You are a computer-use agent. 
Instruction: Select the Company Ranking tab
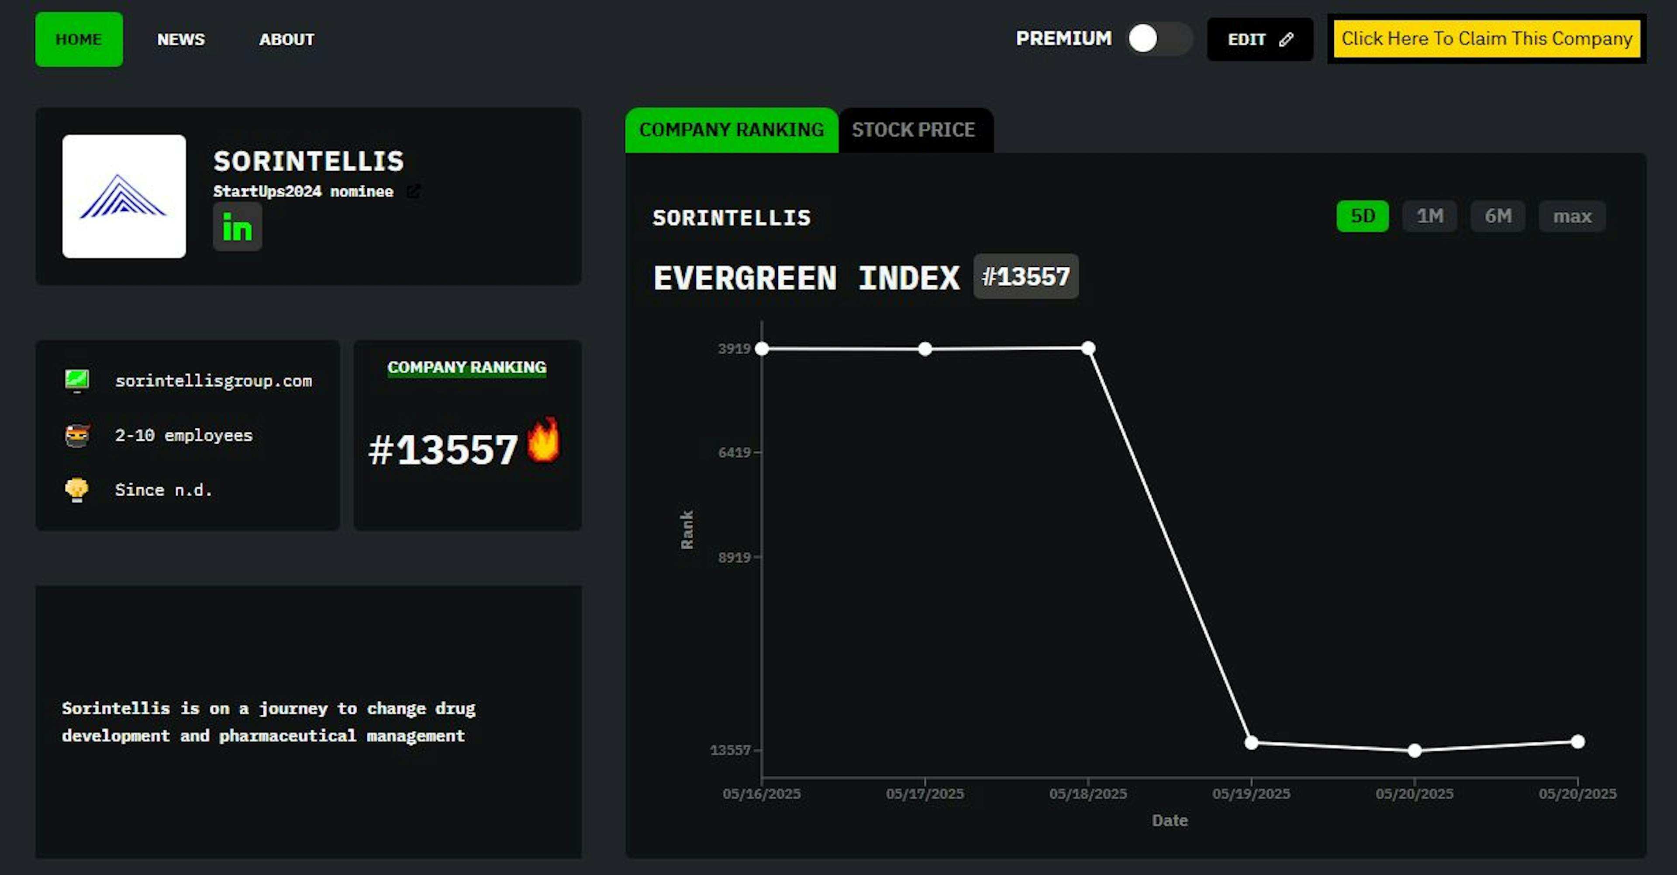tap(731, 130)
